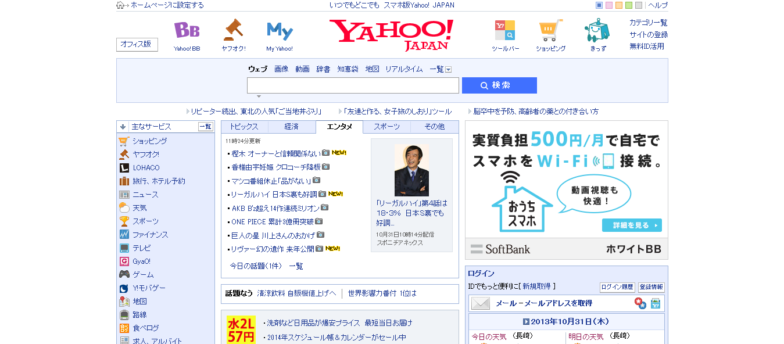Click the 食べログ sidebar icon
The height and width of the screenshot is (344, 784).
click(x=124, y=328)
